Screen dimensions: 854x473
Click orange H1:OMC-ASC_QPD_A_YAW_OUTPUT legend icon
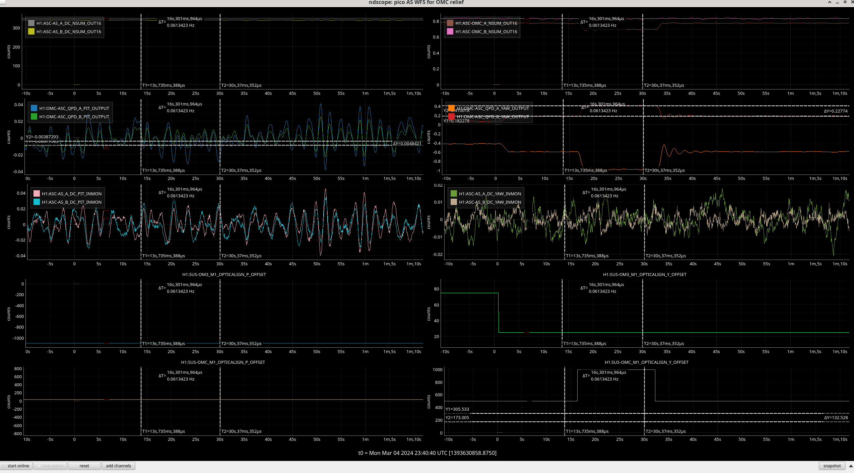pyautogui.click(x=451, y=108)
